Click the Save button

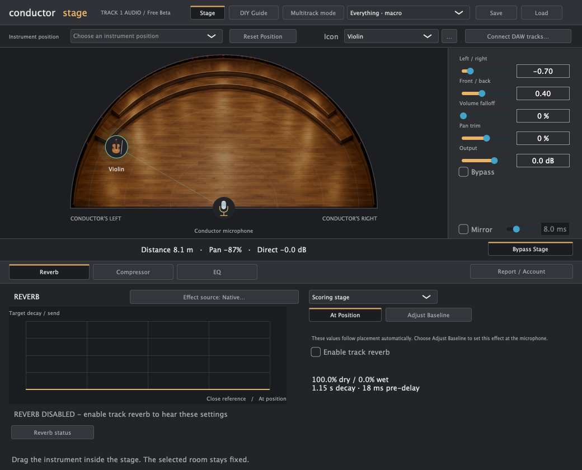coord(496,13)
